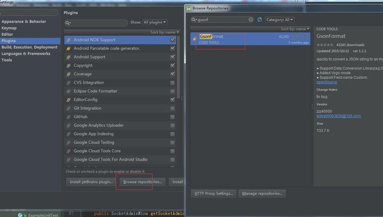Screen dimensions: 383x217
Task: Click the Android Parcelable code generator plugin icon
Action: click(x=68, y=48)
